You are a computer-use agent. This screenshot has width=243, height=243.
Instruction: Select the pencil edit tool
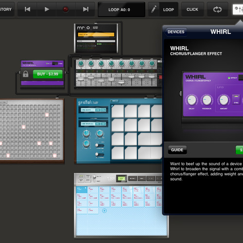154,9
